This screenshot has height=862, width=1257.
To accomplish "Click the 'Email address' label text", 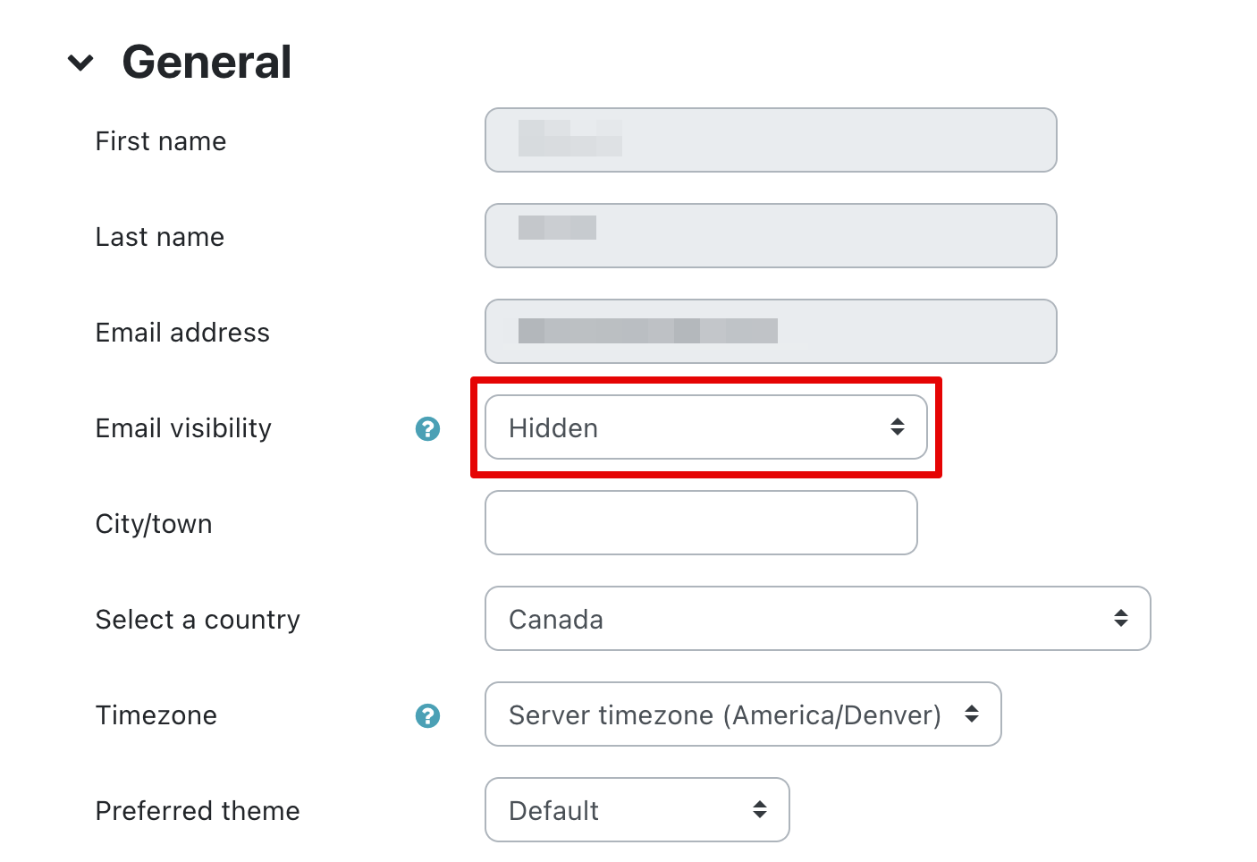I will point(182,333).
